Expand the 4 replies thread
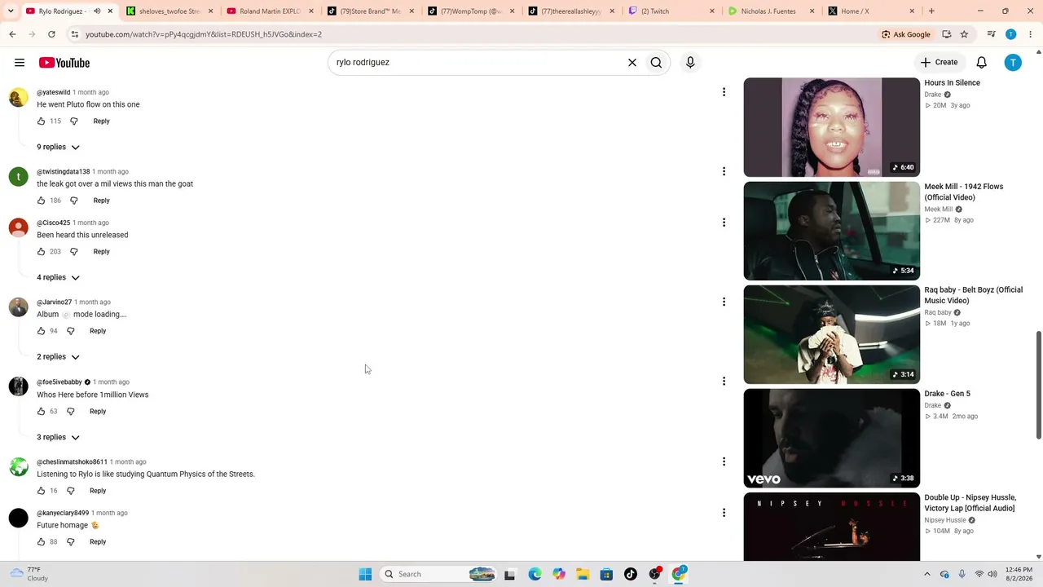Image resolution: width=1043 pixels, height=587 pixels. 58,277
